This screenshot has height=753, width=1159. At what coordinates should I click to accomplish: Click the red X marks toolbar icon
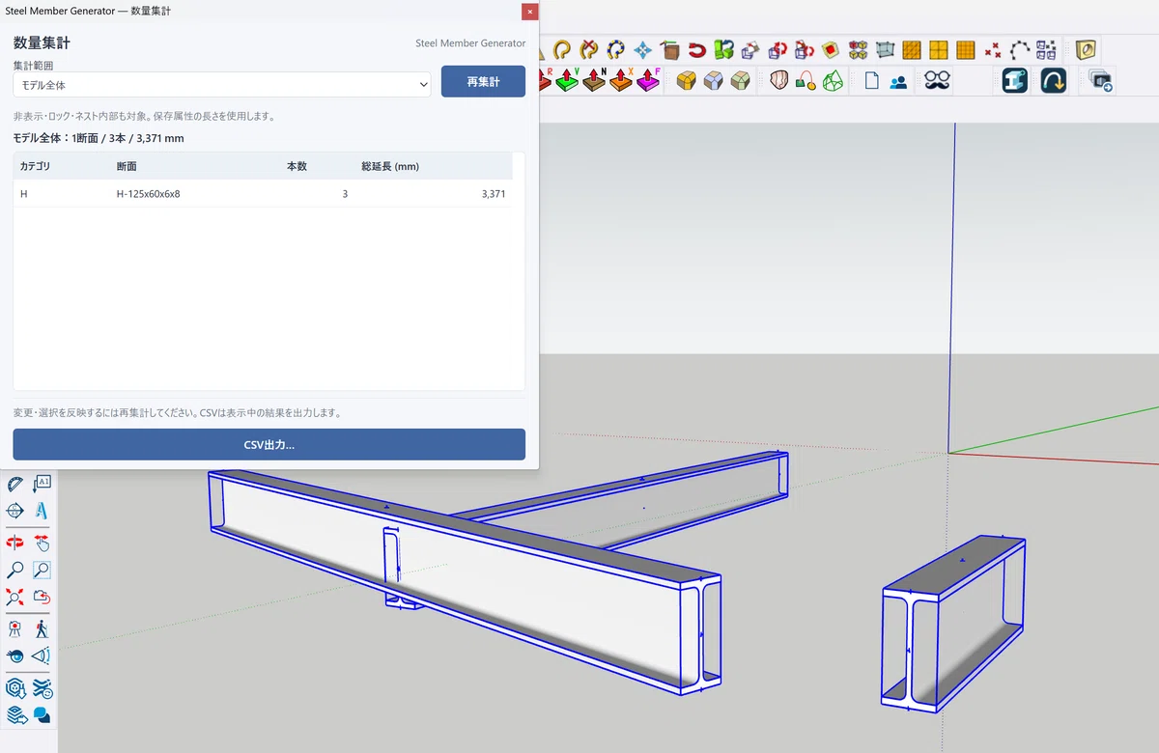tap(993, 49)
